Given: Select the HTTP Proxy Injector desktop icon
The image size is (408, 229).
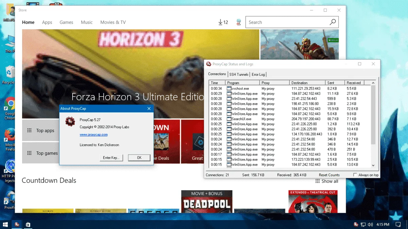Looking at the screenshot, I should click(9, 171).
